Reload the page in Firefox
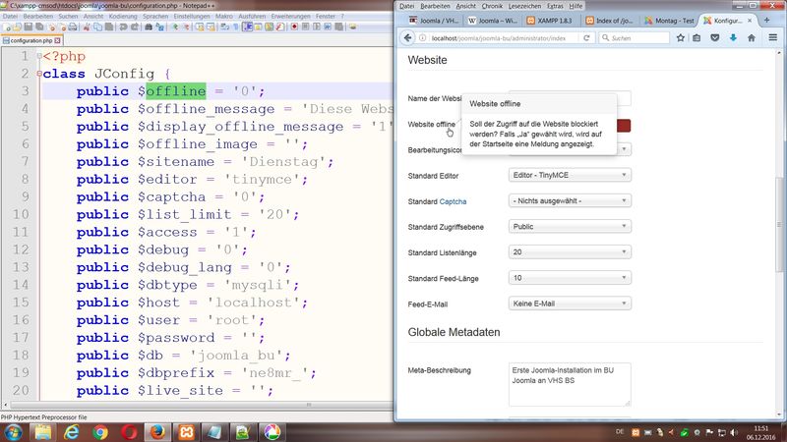 pos(586,38)
